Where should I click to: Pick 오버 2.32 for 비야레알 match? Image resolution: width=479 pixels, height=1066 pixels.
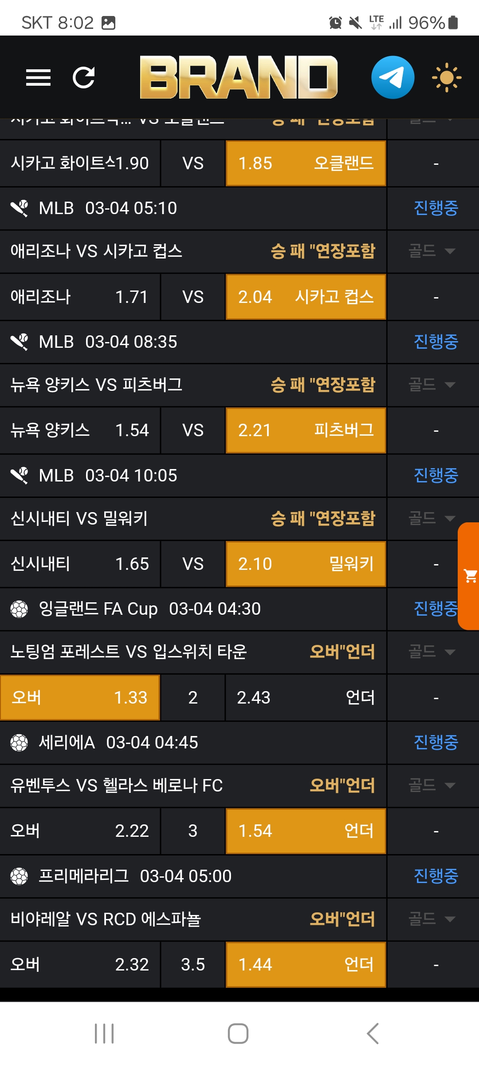pos(80,965)
